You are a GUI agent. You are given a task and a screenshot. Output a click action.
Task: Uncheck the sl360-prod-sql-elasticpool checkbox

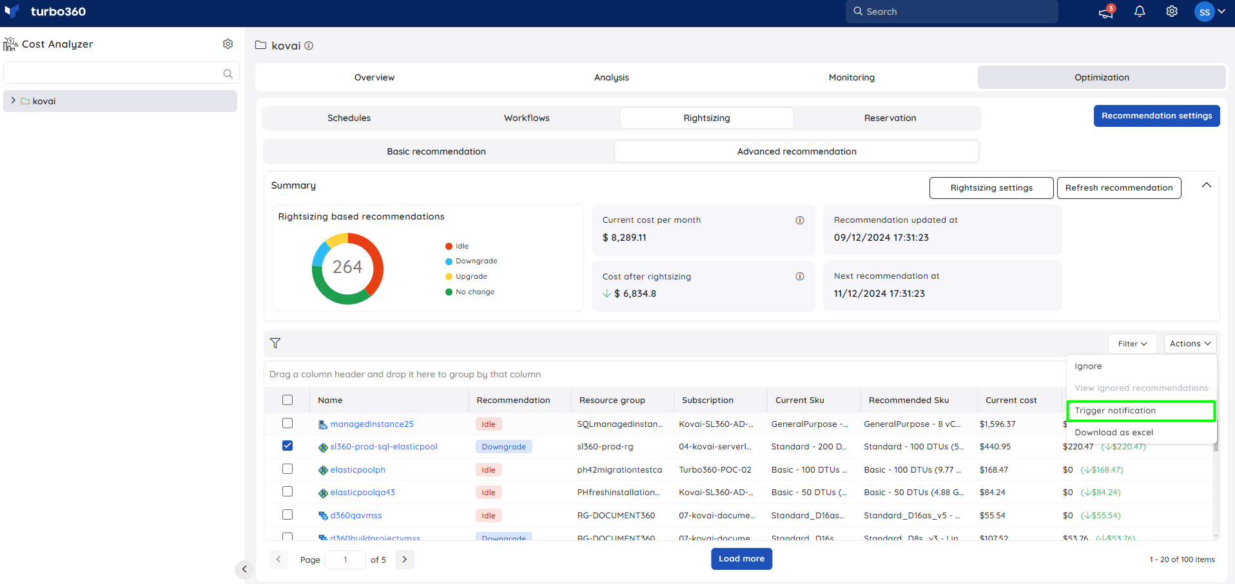(x=287, y=446)
